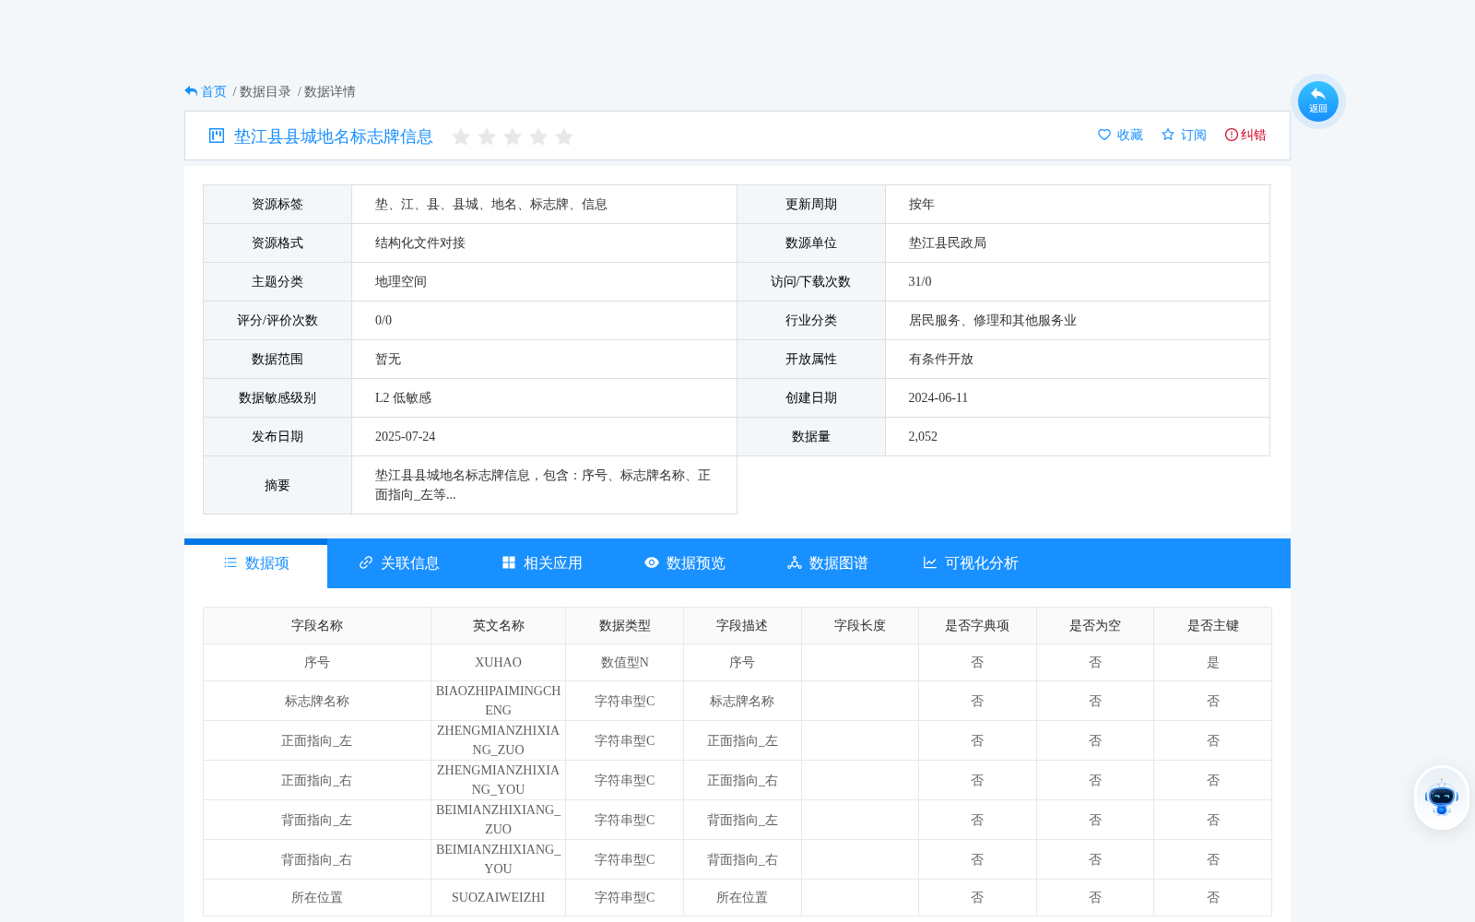This screenshot has height=922, width=1475.
Task: Click the list icon on 数据项 tab
Action: (x=230, y=562)
